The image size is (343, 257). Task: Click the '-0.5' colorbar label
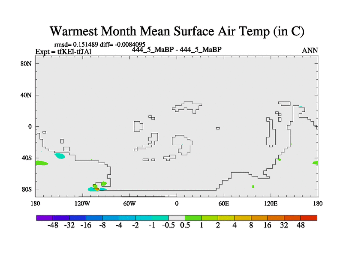168,225
